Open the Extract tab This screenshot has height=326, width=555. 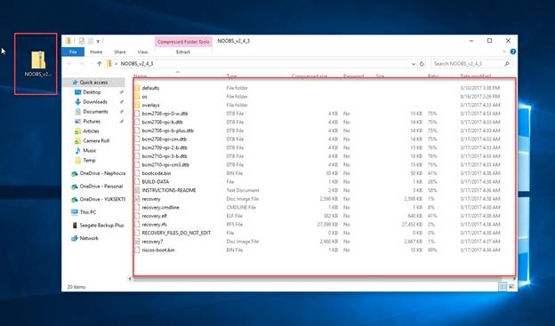click(183, 52)
